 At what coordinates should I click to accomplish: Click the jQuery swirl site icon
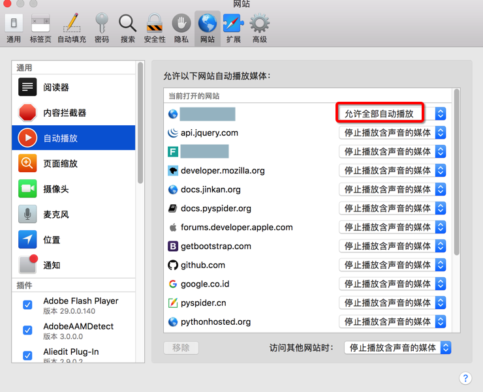173,132
